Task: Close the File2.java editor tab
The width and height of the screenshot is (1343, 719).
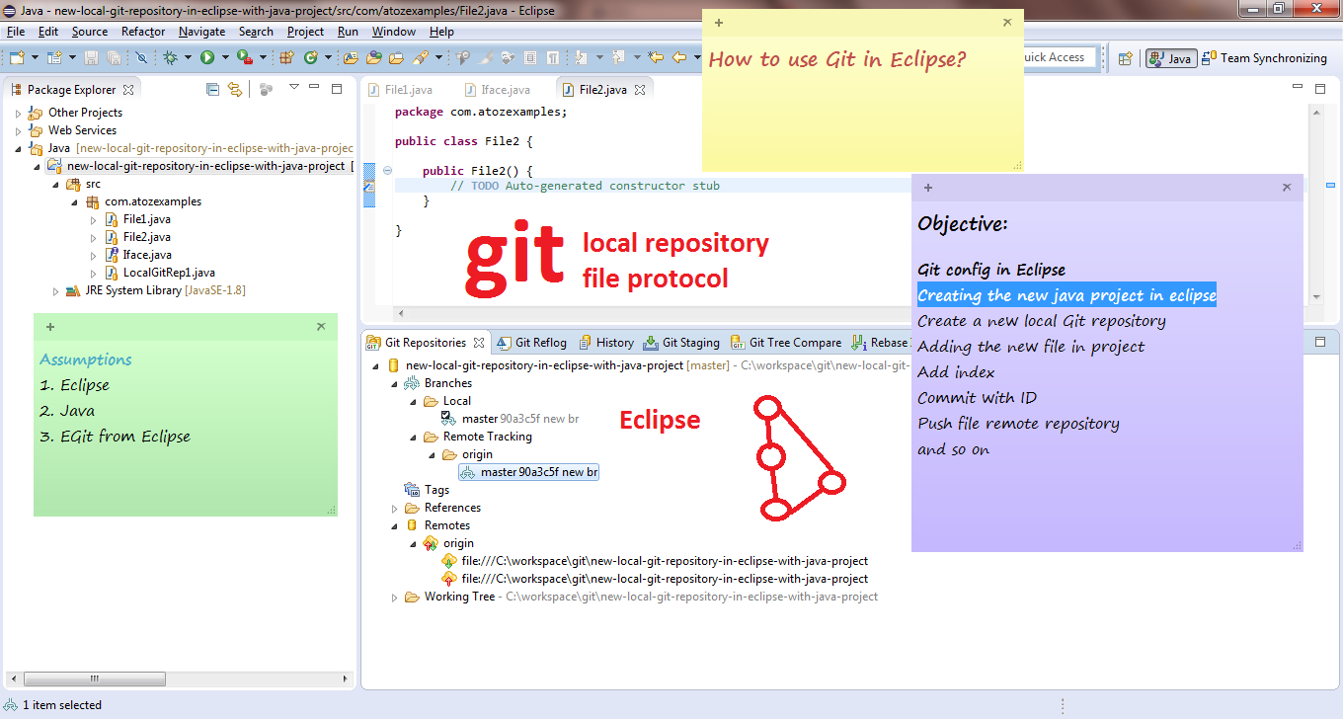Action: click(x=640, y=90)
